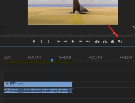This screenshot has width=135, height=103.
Task: Go to Out point
Action: click(88, 41)
